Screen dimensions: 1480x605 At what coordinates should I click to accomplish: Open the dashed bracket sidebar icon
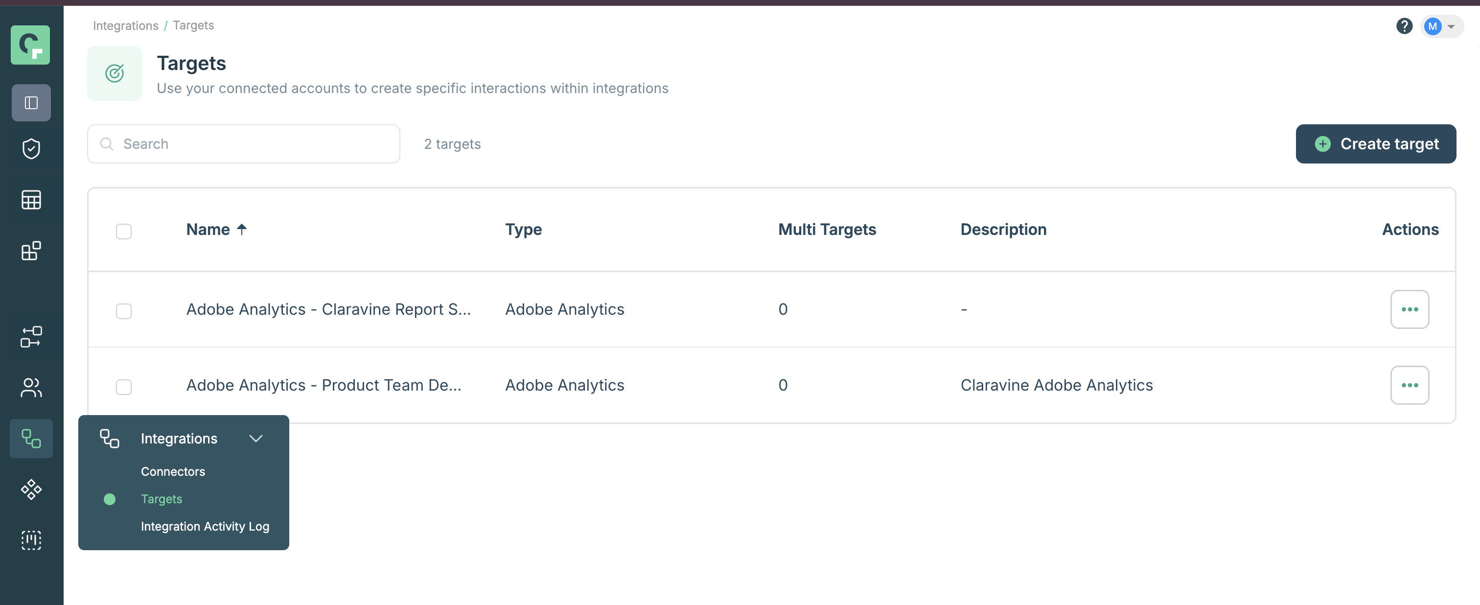coord(31,541)
